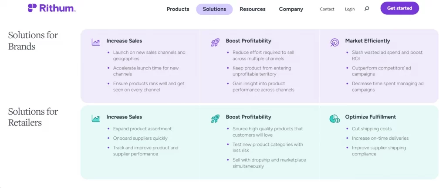Image resolution: width=446 pixels, height=188 pixels.
Task: Go to the Contact link
Action: tap(327, 9)
